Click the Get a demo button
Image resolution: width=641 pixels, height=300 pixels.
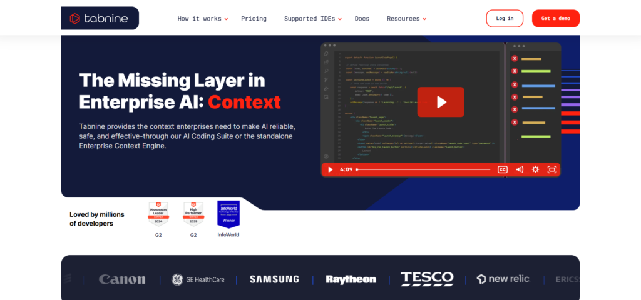[556, 18]
